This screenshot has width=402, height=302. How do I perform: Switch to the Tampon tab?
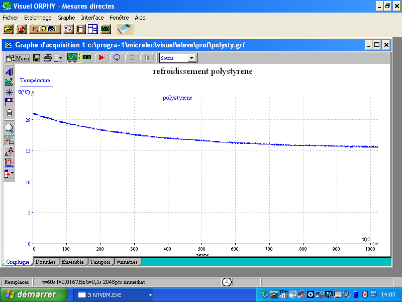[x=100, y=262]
